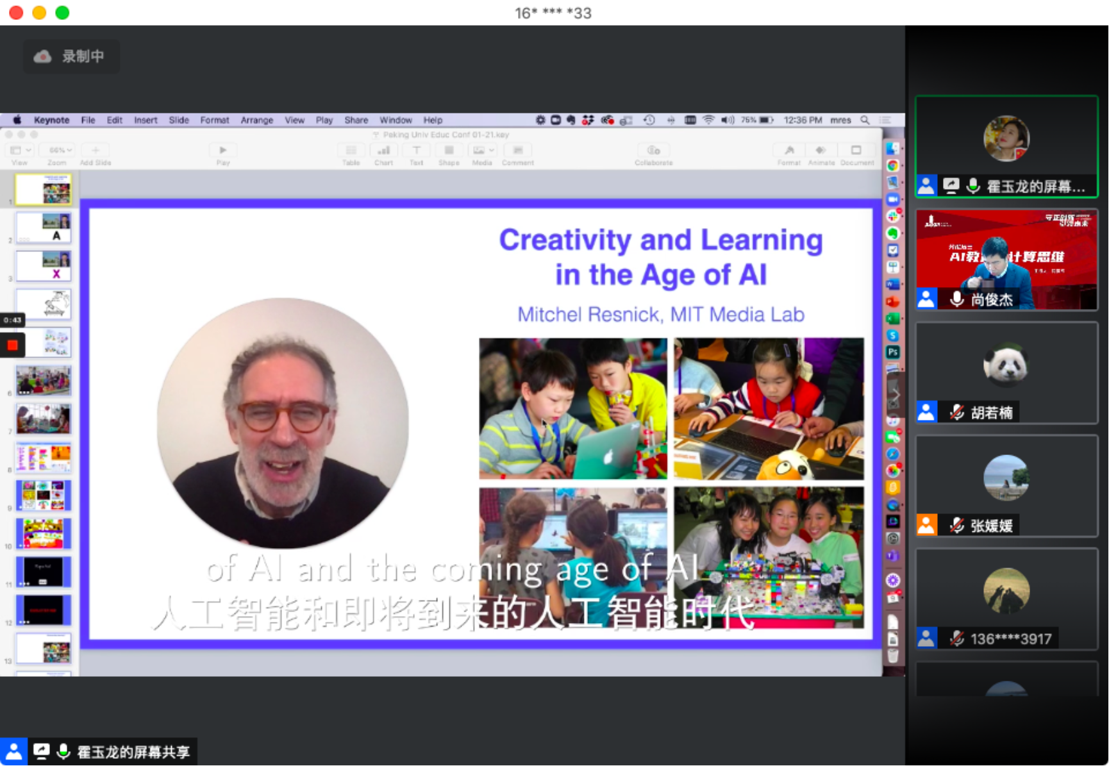Click the Table icon in Keynote toolbar

[x=351, y=151]
